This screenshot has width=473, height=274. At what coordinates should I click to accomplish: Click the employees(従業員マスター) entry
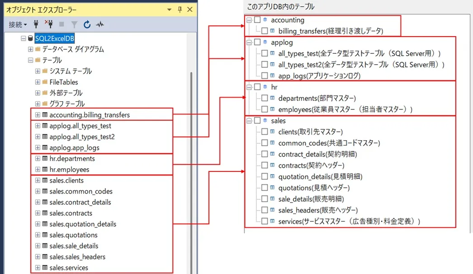(x=345, y=109)
